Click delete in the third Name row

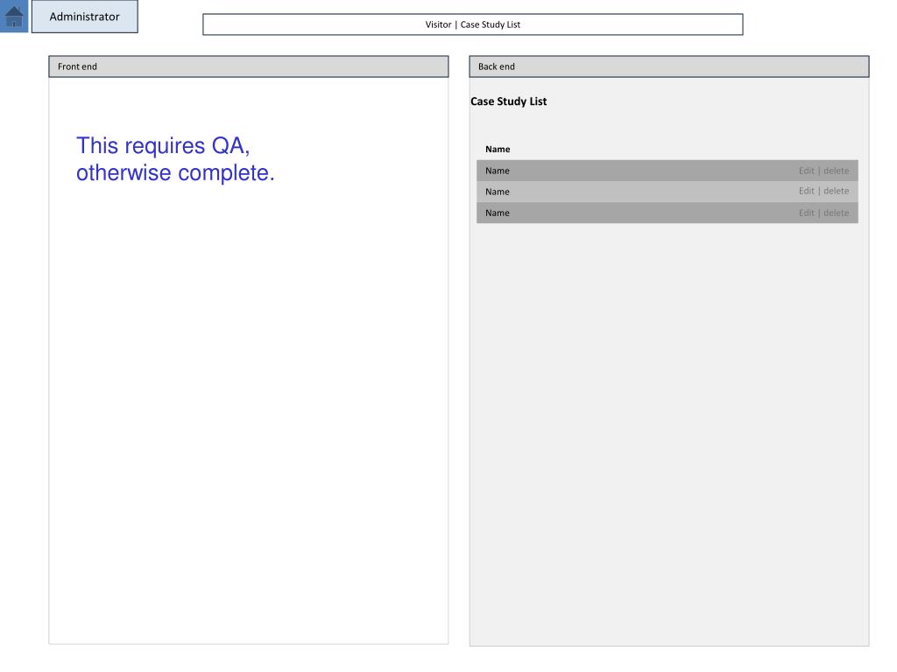tap(836, 213)
